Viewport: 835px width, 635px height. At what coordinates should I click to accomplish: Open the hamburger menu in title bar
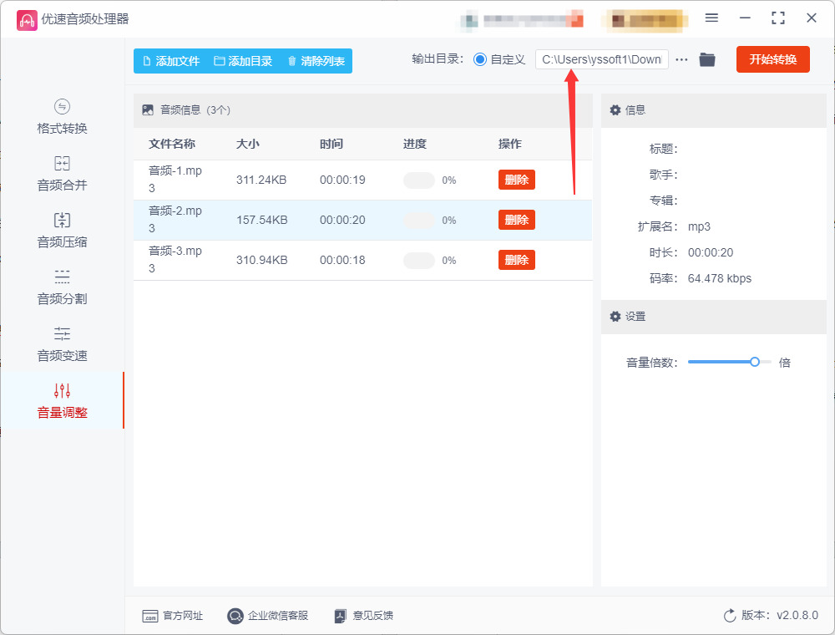pyautogui.click(x=711, y=18)
